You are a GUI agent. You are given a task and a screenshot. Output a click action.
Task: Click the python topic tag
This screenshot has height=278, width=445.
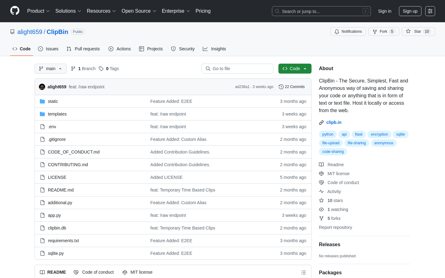328,134
